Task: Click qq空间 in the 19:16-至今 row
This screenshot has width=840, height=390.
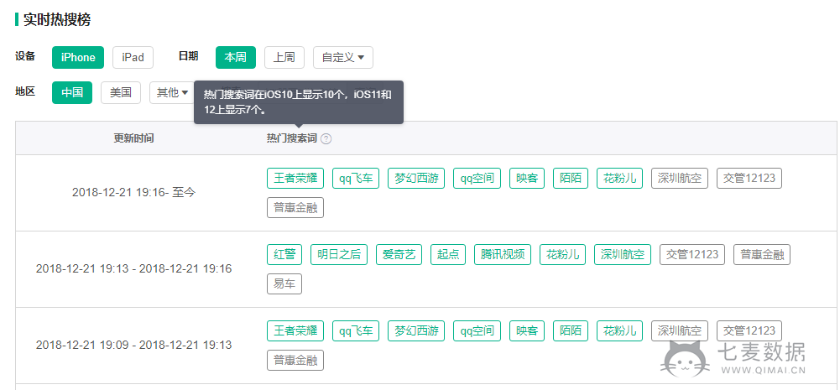Action: pyautogui.click(x=477, y=179)
